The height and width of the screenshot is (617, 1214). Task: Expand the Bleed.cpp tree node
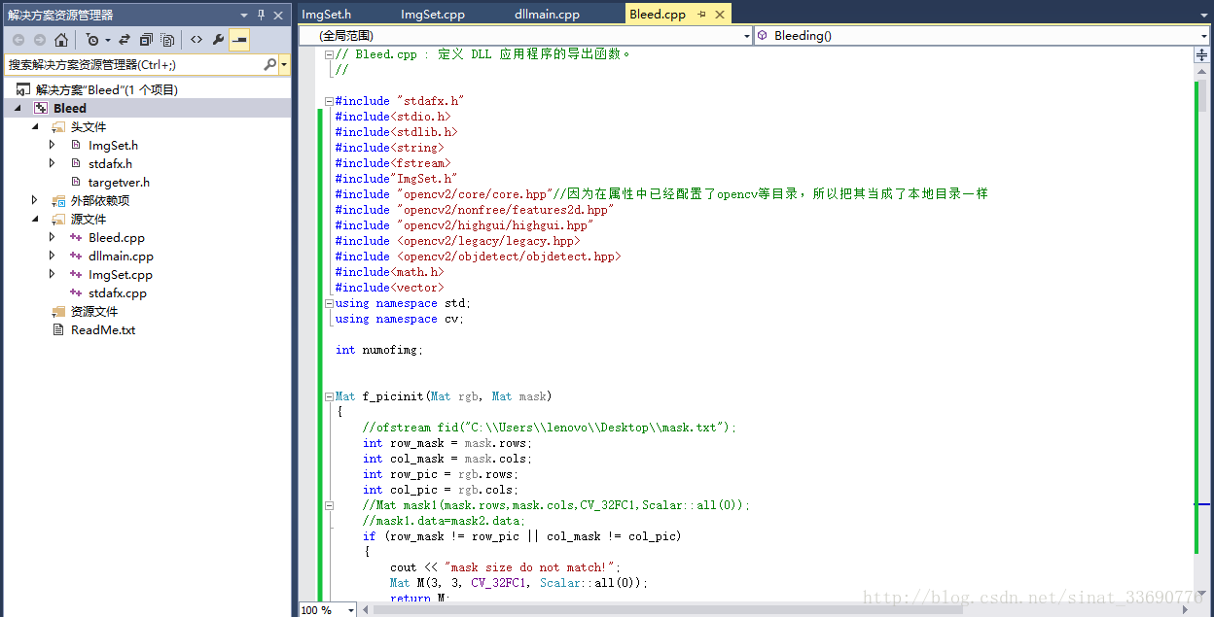pyautogui.click(x=53, y=237)
